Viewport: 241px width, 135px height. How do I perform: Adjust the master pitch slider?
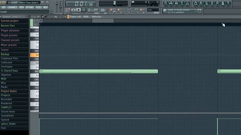pos(61,7)
